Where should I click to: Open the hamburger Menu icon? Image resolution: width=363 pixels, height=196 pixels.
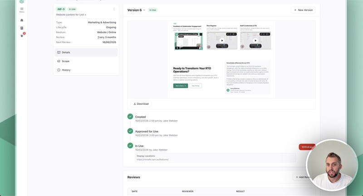[x=22, y=10]
